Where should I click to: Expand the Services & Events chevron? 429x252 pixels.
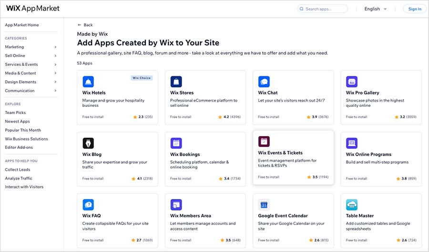pyautogui.click(x=55, y=64)
